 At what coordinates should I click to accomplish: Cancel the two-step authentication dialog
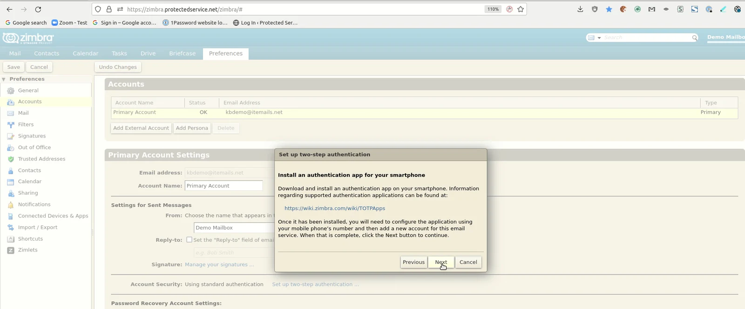(468, 262)
